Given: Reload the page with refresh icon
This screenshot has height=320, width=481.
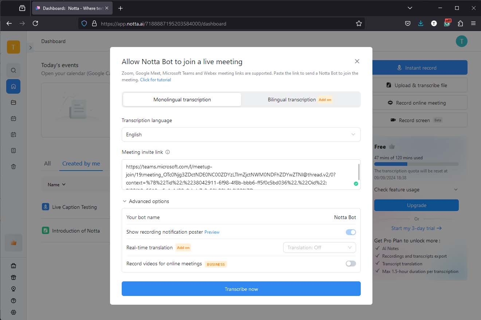Looking at the screenshot, I should point(35,23).
